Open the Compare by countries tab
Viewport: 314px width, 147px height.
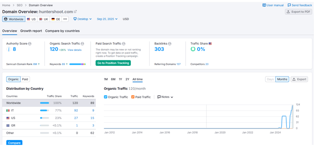[62, 31]
